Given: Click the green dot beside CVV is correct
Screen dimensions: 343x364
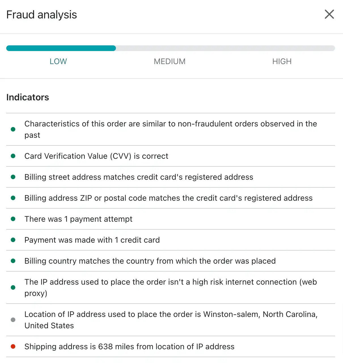Looking at the screenshot, I should 13,156.
